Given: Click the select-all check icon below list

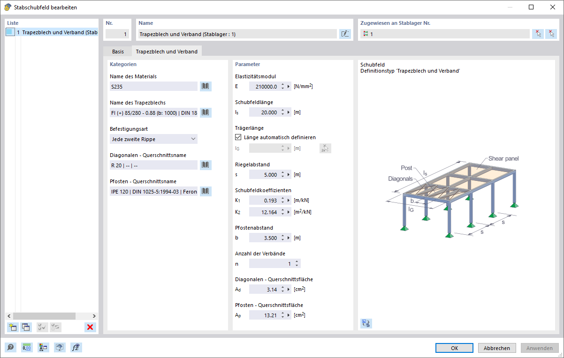Looking at the screenshot, I should coord(42,327).
